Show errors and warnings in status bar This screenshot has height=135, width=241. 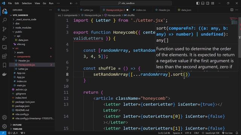(x=13, y=133)
